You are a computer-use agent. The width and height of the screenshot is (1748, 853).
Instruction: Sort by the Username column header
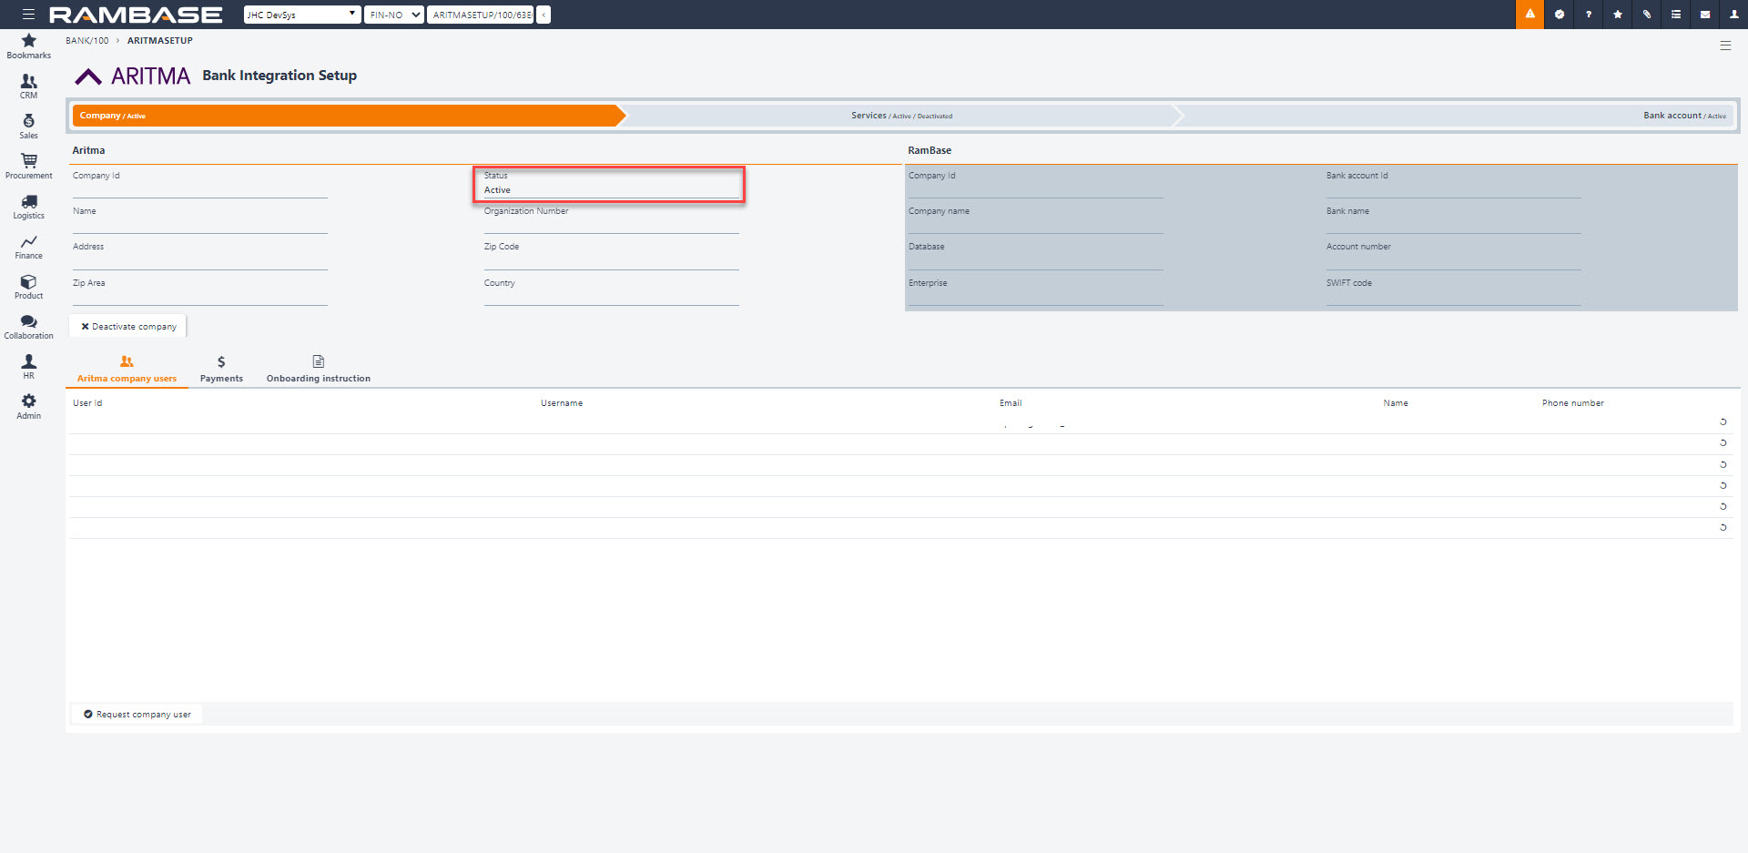[x=562, y=403]
